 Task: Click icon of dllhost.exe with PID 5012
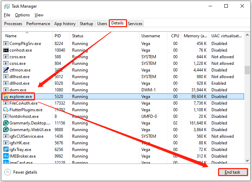6,76
